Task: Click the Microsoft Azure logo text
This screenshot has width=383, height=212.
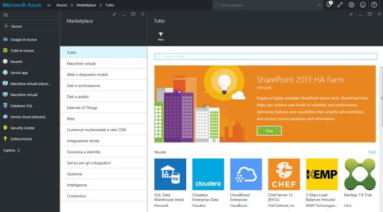Action: [x=22, y=5]
